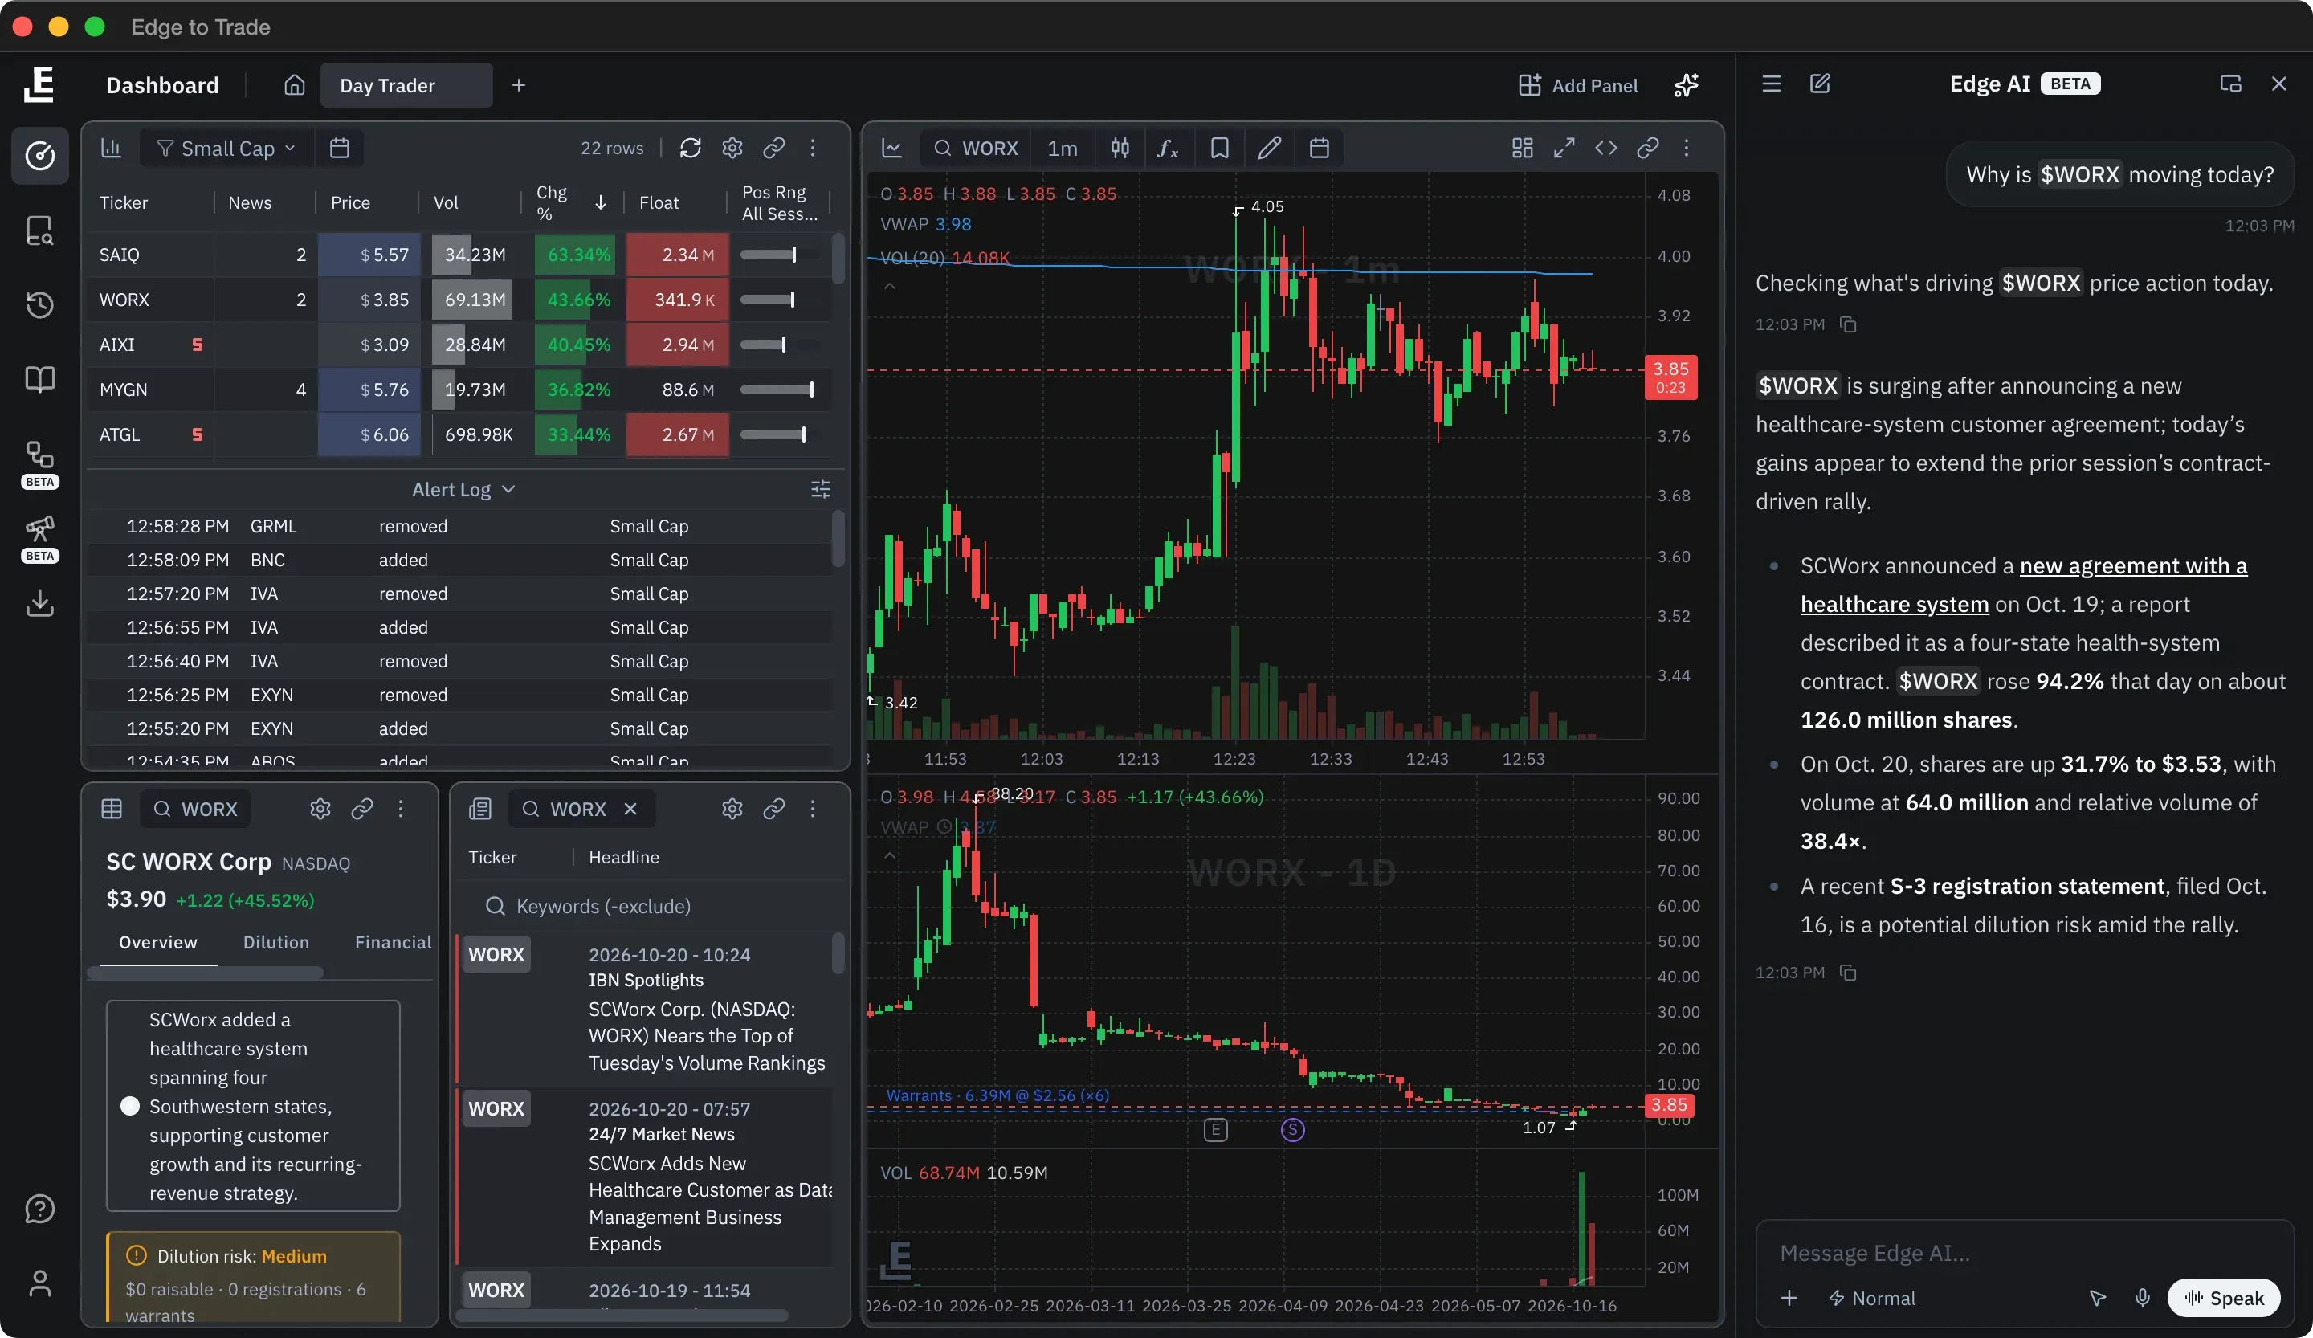Open the chart panel more options
The height and width of the screenshot is (1338, 2313).
(x=1686, y=148)
